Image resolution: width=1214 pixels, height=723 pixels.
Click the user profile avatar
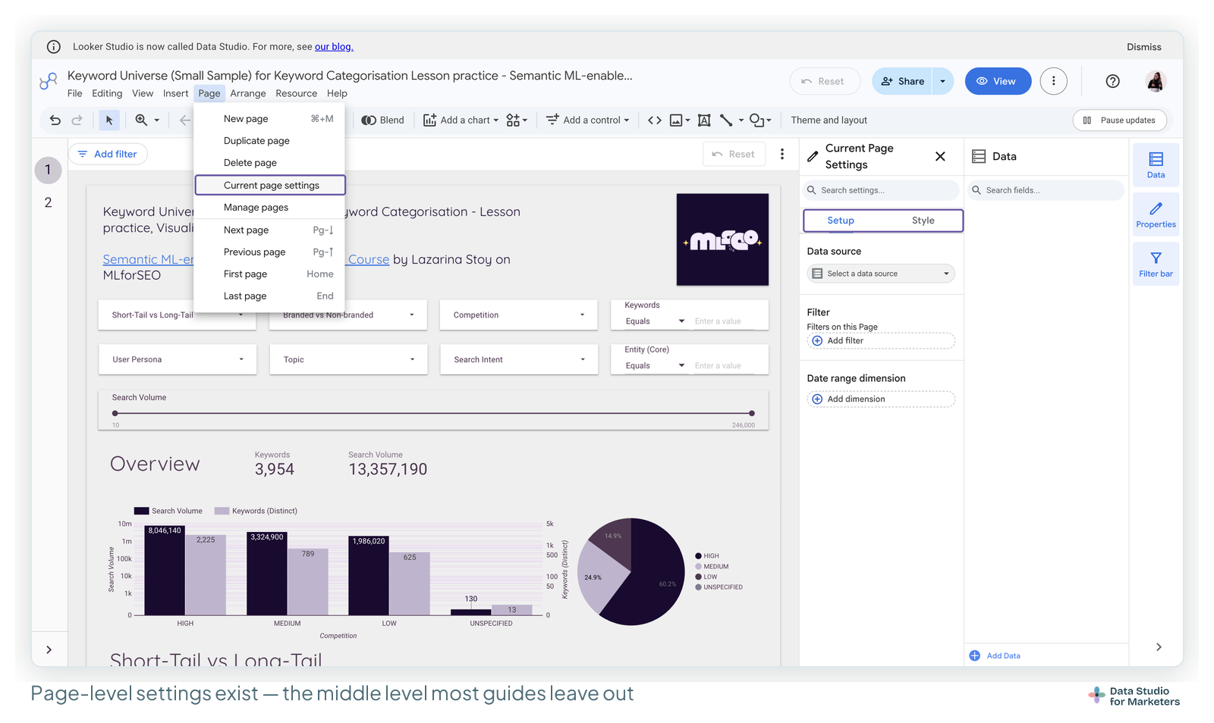(x=1156, y=81)
